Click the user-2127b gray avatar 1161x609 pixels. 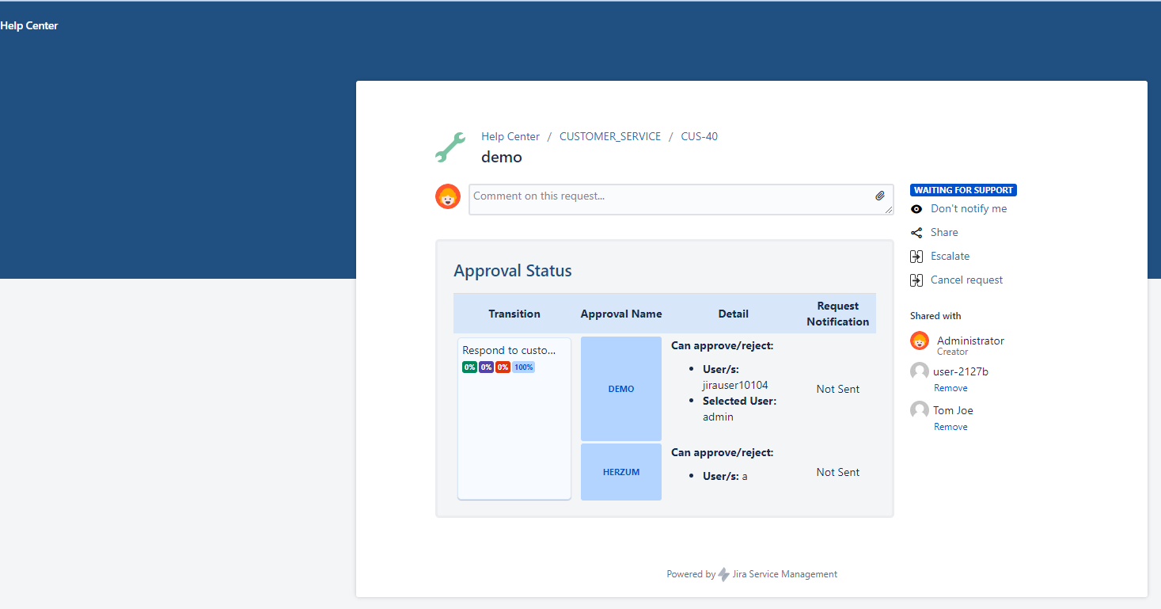tap(920, 371)
